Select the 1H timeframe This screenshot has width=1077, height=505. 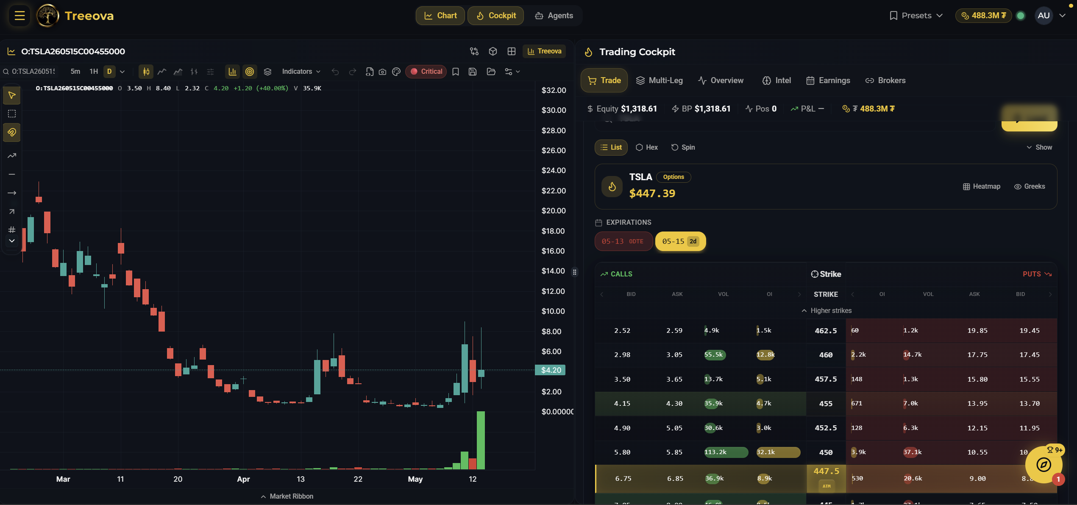pos(94,72)
